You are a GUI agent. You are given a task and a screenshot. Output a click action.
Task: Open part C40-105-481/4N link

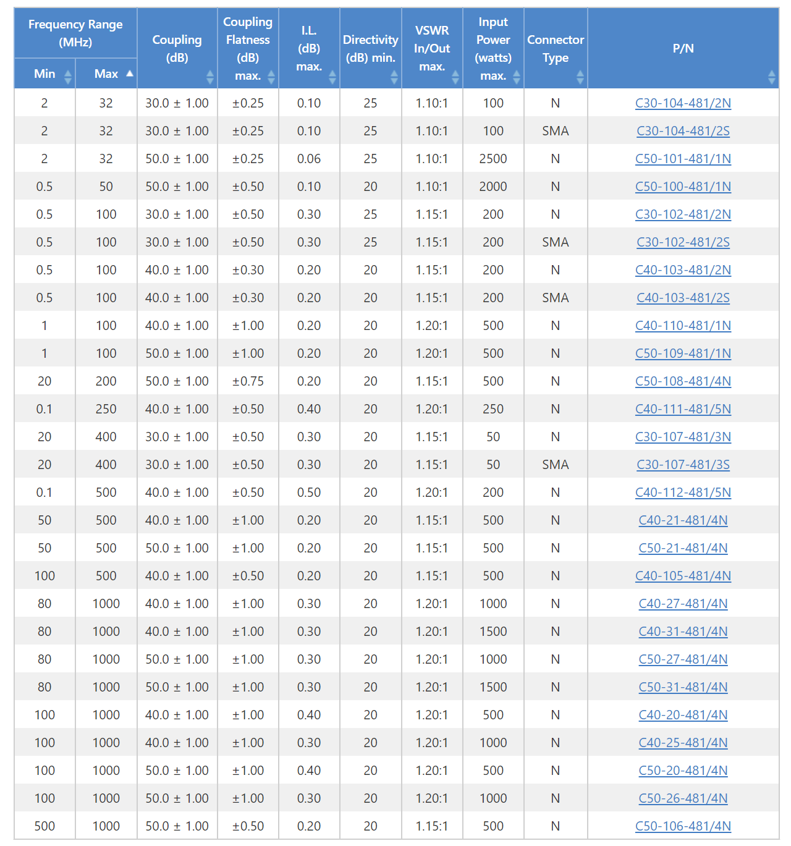683,576
